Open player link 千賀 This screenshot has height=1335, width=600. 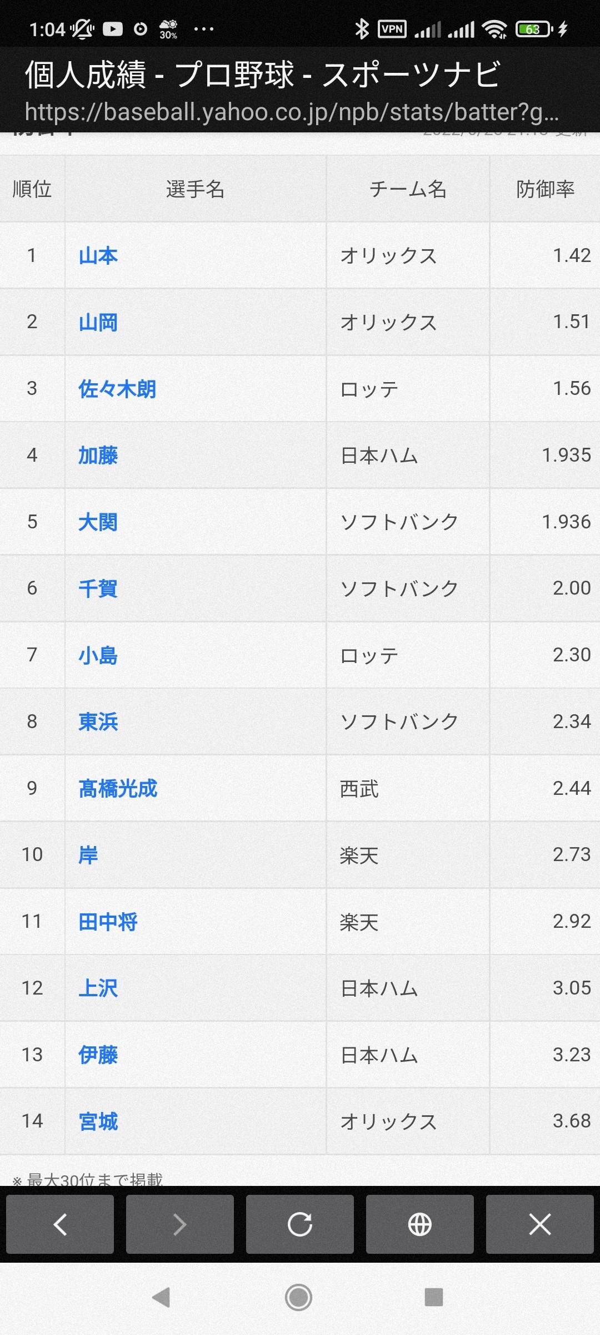pos(98,589)
